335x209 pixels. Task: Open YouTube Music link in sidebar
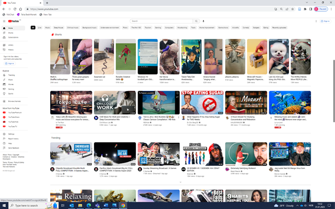[13, 117]
